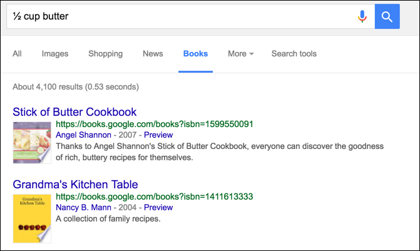Open the News results tab
Image resolution: width=420 pixels, height=251 pixels.
(x=153, y=54)
